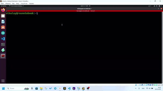Open Windows clock showing 10:01
Screen dimensions: 163x91
(x=158, y=88)
